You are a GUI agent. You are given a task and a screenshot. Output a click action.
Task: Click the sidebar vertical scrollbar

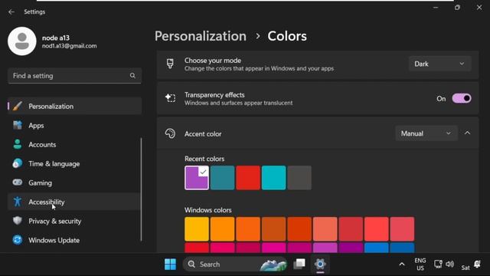pos(141,189)
